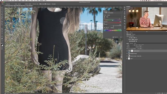Open the Apple menu

coord(1,1)
